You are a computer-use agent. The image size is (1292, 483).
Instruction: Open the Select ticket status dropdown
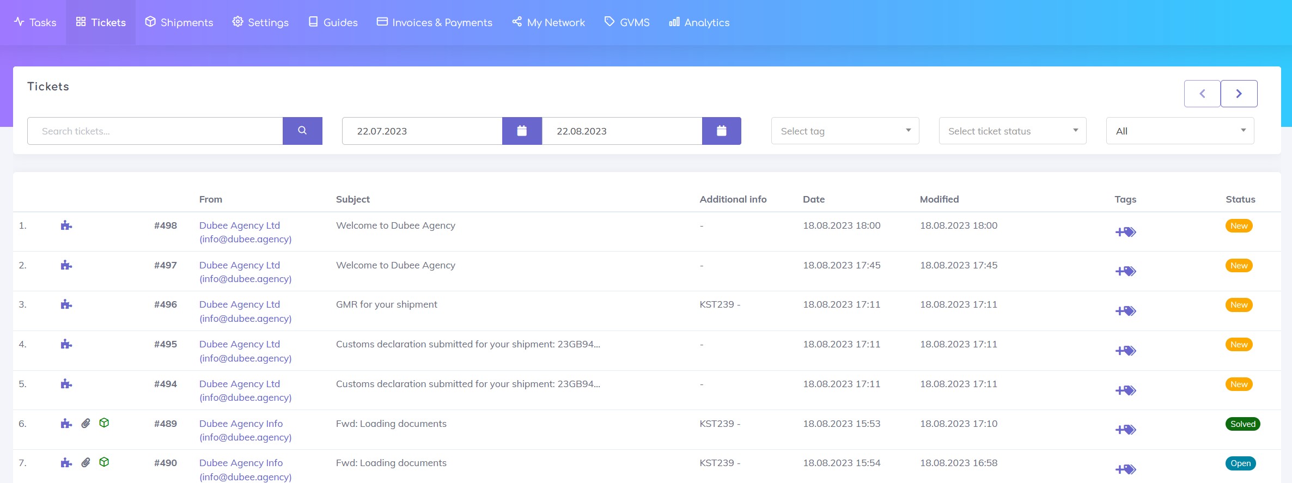[1012, 131]
